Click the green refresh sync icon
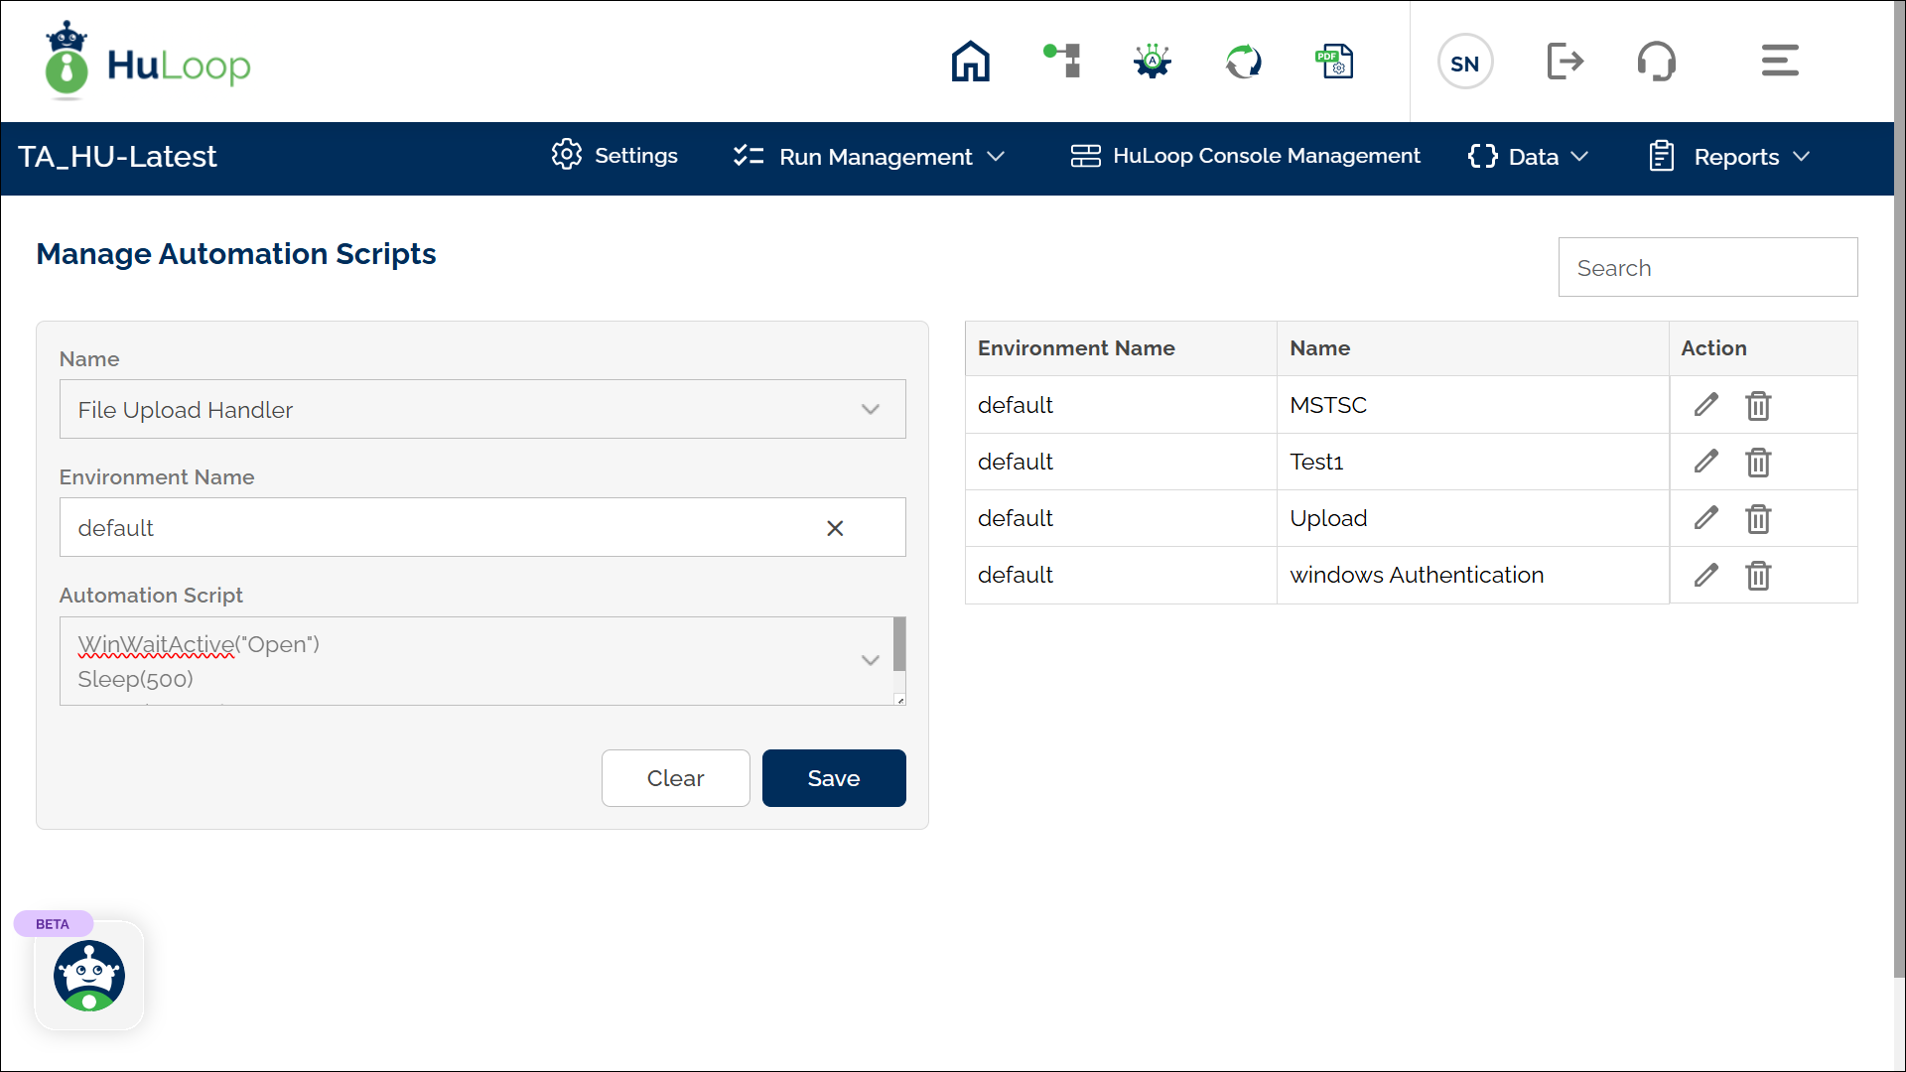Viewport: 1906px width, 1072px height. [x=1243, y=62]
